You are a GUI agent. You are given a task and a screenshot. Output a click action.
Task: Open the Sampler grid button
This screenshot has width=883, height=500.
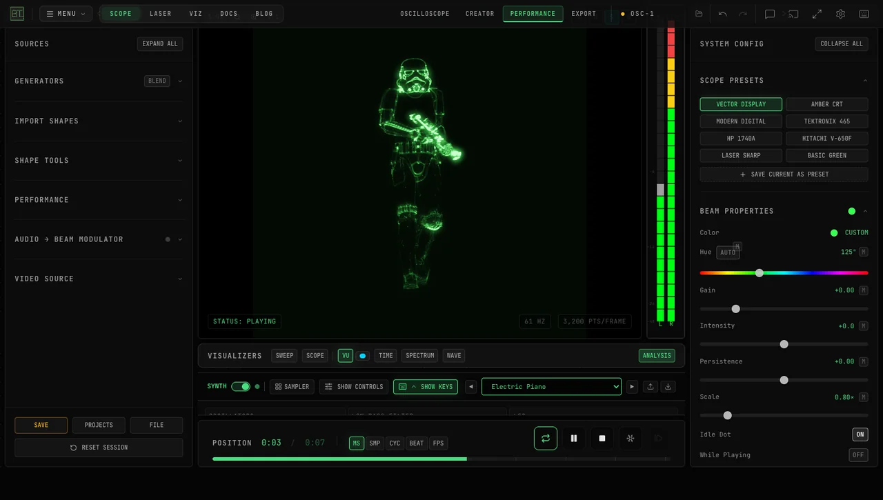[292, 386]
